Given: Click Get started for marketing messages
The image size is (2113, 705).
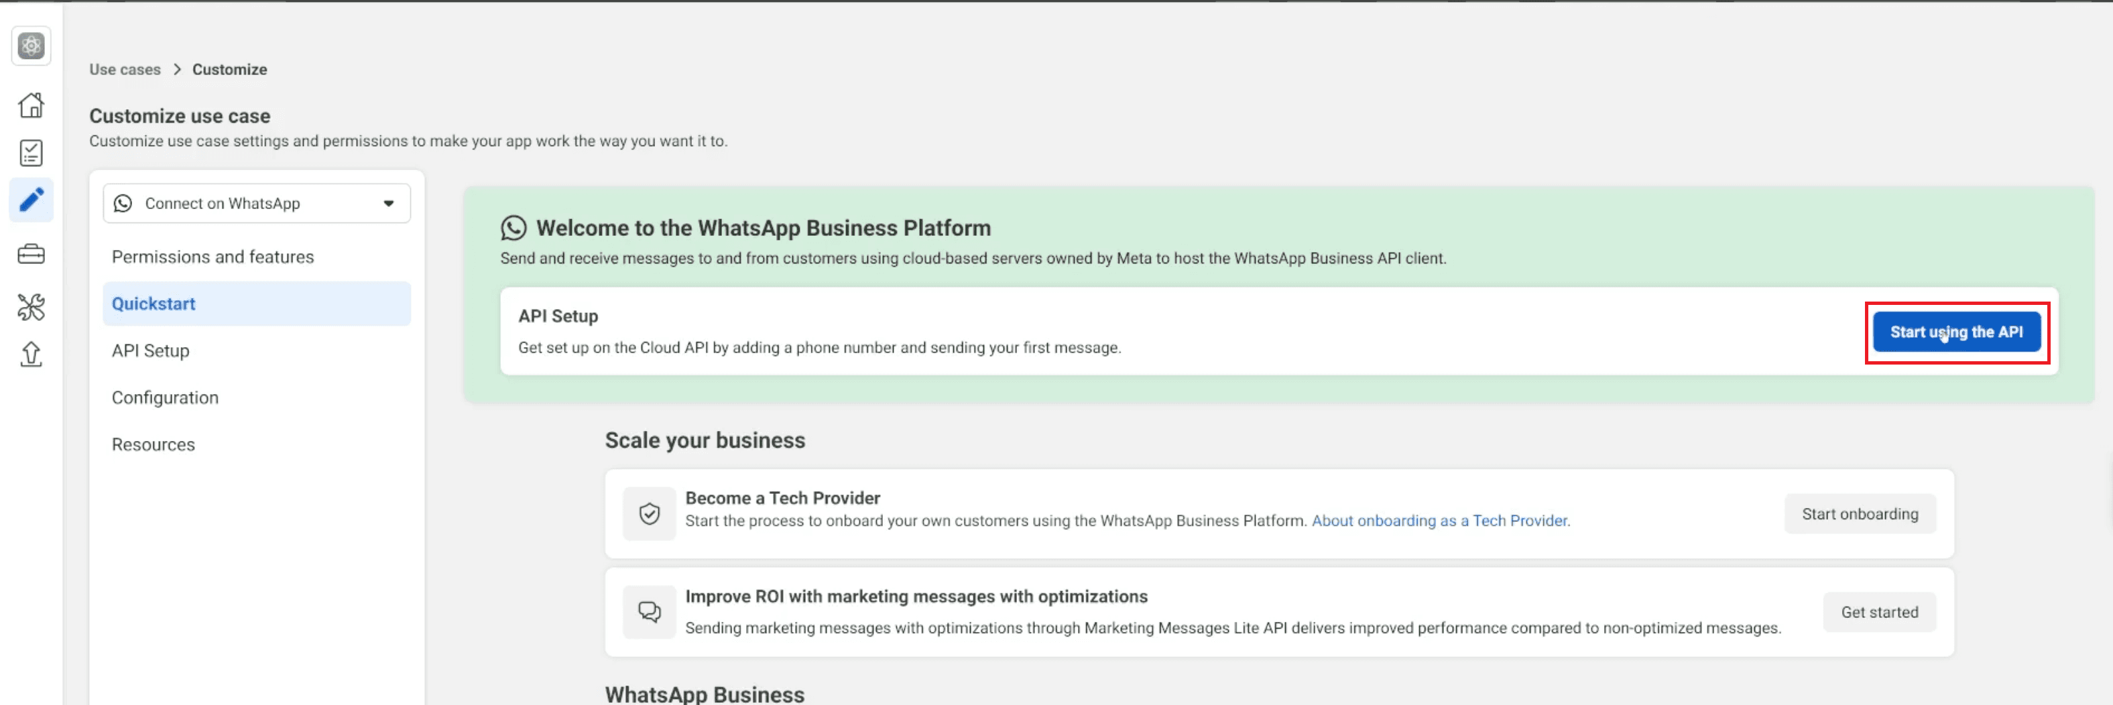Looking at the screenshot, I should click(1879, 613).
